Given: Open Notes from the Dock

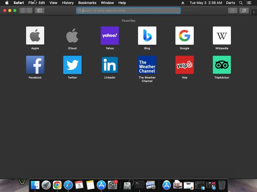Looking at the screenshot, I should coord(90,185).
